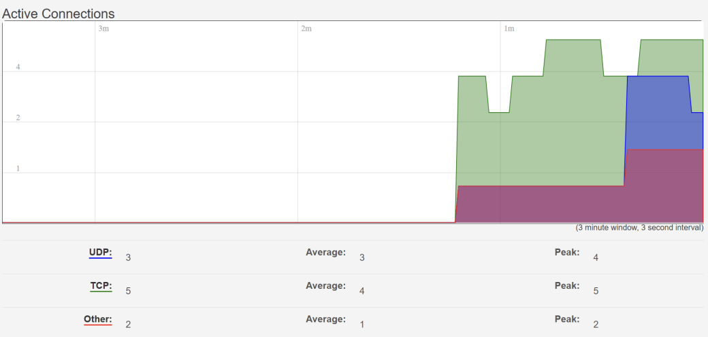The image size is (708, 337).
Task: Click the TCP average value 4
Action: [361, 291]
